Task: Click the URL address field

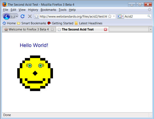Action: pos(73,16)
